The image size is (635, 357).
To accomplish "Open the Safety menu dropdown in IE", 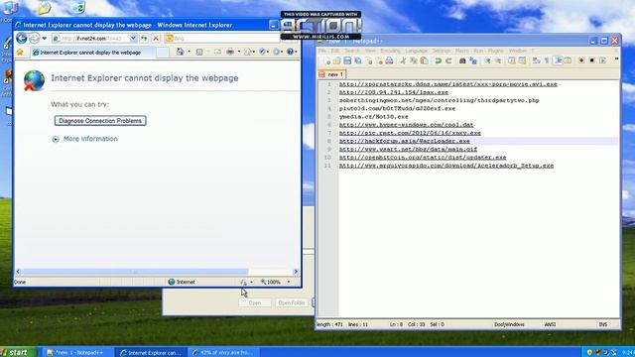I will pos(264,52).
